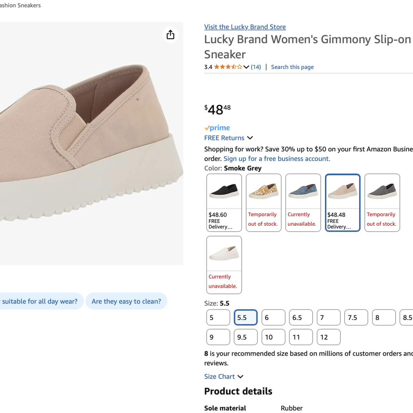This screenshot has width=413, height=413.
Task: Click the share icon on product image
Action: click(170, 35)
